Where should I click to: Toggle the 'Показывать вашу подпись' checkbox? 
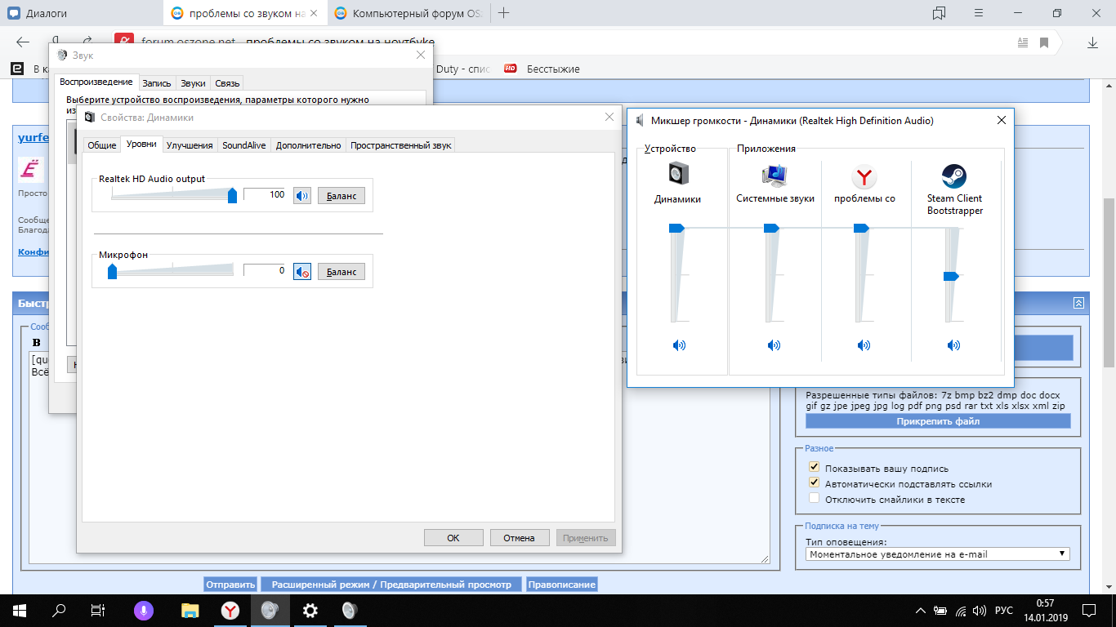(814, 468)
